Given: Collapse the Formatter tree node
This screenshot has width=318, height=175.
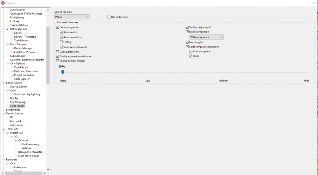Looking at the screenshot, I should (3, 160).
